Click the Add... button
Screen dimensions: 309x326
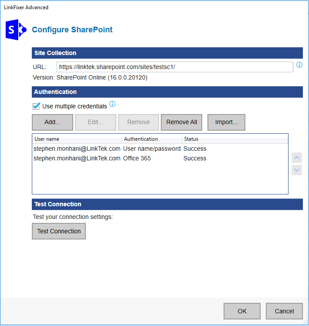52,122
